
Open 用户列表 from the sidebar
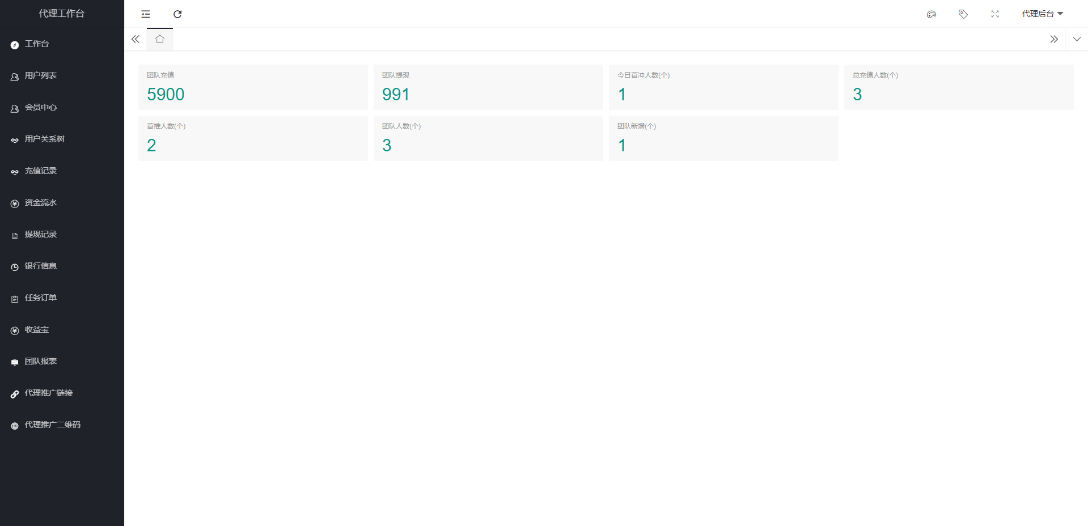click(x=40, y=76)
